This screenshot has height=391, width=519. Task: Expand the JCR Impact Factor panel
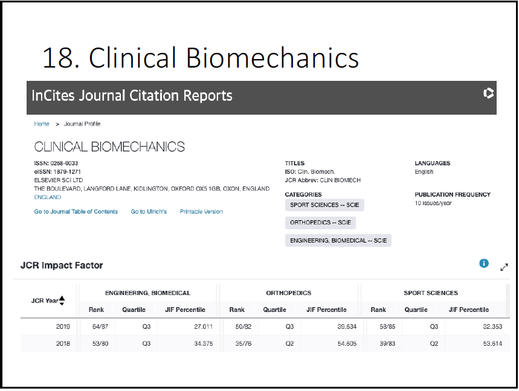coord(504,267)
